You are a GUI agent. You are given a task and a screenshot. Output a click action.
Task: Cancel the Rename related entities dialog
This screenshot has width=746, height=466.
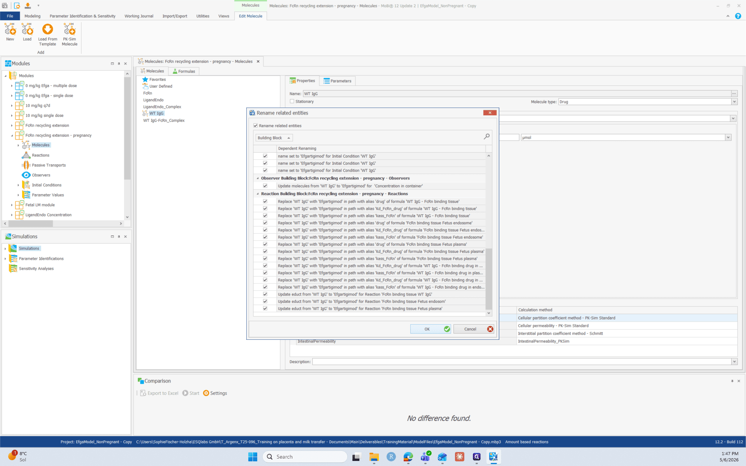pos(474,329)
